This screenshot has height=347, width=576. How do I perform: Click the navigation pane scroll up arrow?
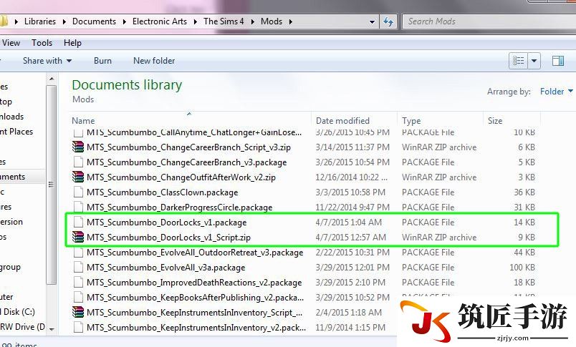(x=52, y=79)
